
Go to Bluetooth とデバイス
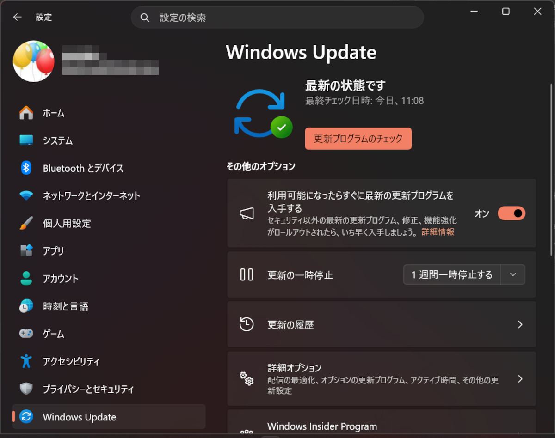click(x=109, y=168)
